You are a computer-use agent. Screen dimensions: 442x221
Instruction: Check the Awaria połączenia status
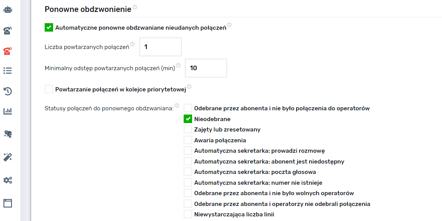click(188, 140)
